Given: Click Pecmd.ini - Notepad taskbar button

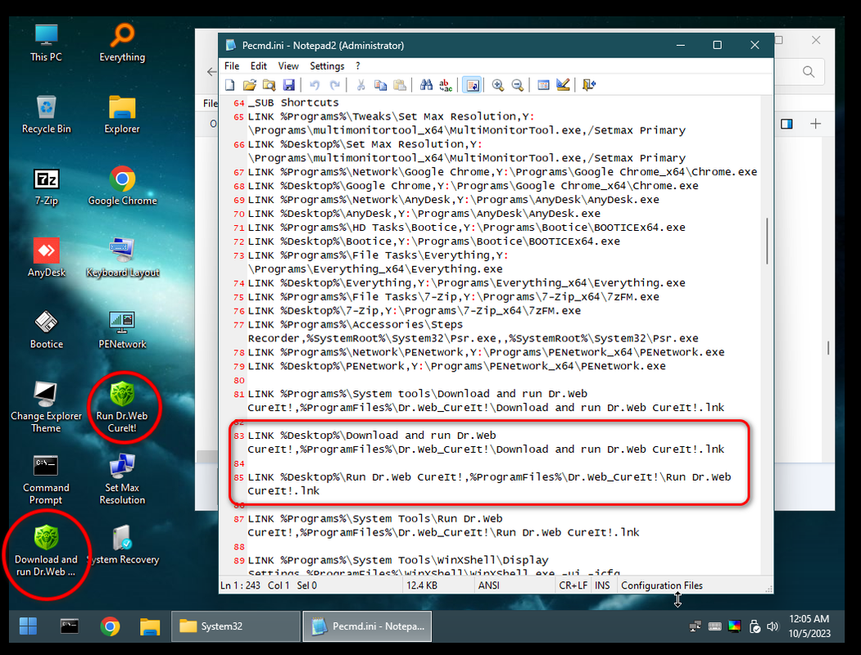Looking at the screenshot, I should (x=367, y=626).
